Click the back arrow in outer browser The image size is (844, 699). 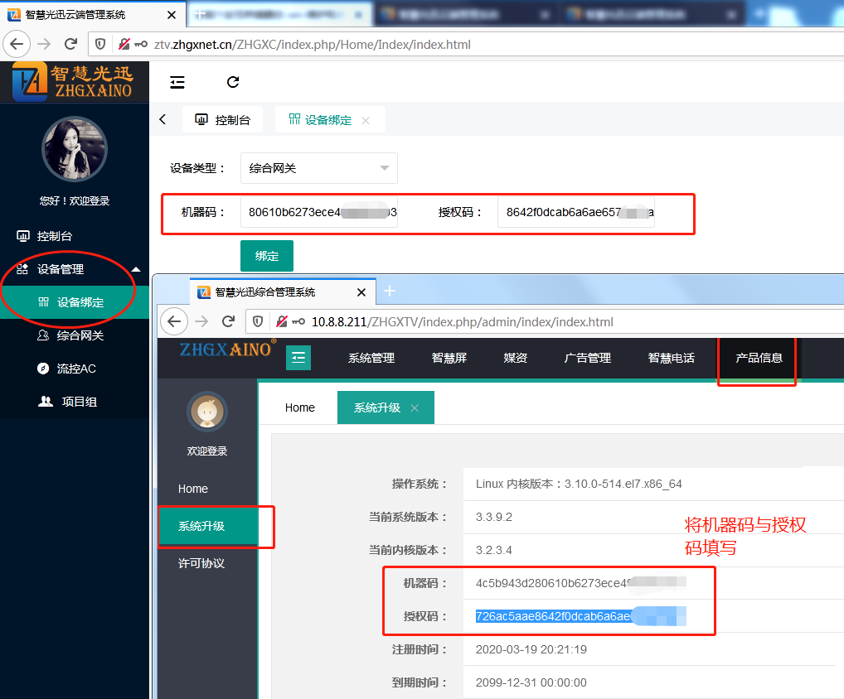(16, 44)
